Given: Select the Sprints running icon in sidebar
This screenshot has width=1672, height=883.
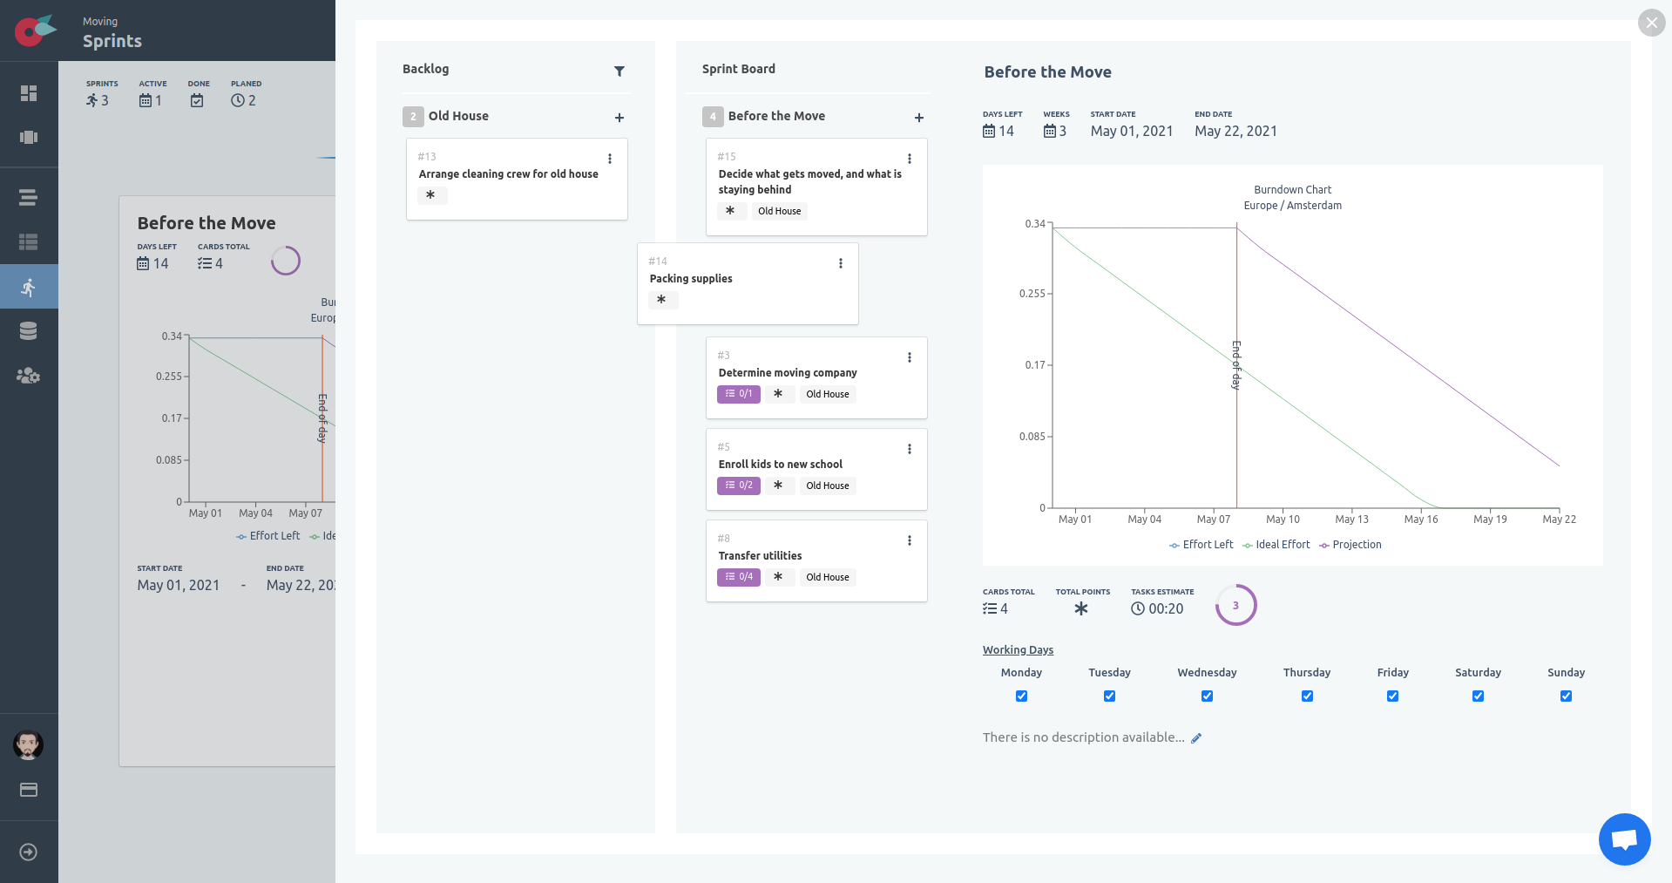Looking at the screenshot, I should [29, 287].
